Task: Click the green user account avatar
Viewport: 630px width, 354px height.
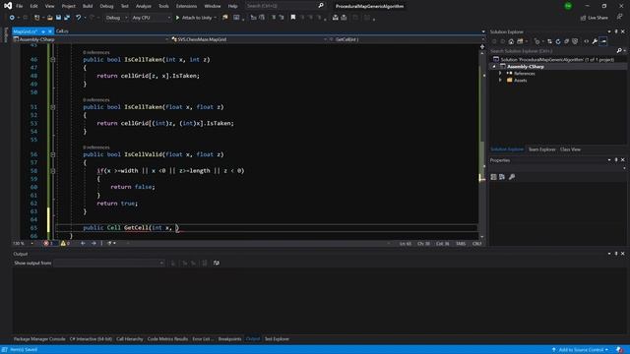Action: point(568,6)
